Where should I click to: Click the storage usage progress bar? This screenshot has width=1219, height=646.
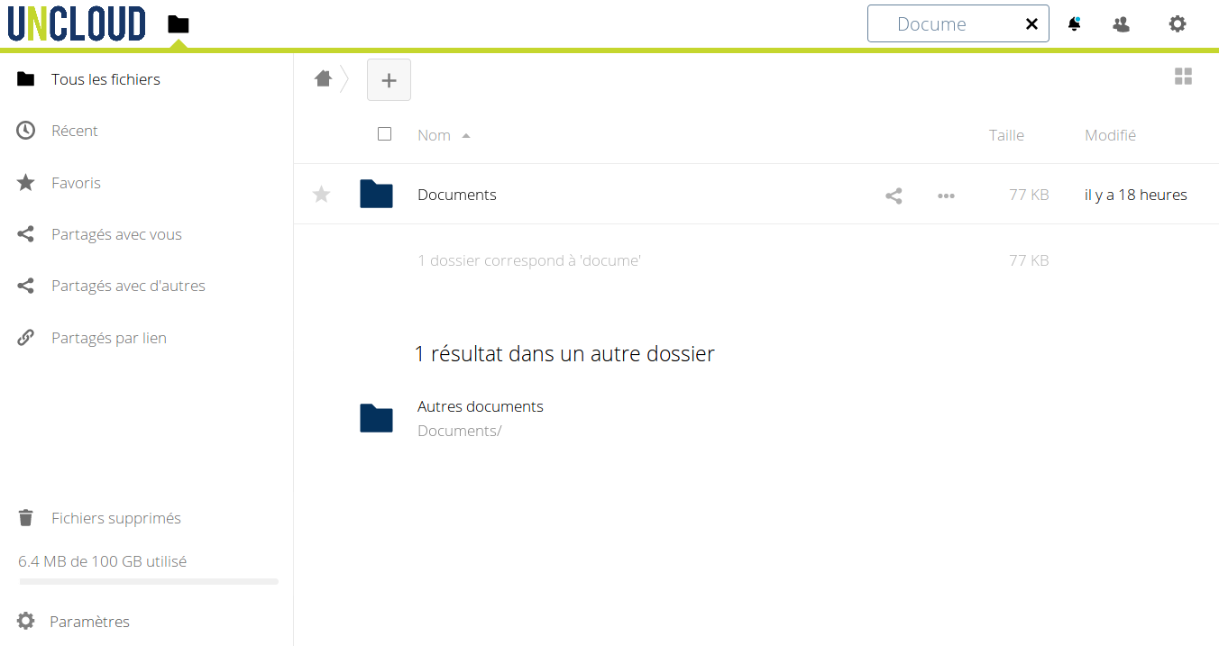[x=147, y=581]
